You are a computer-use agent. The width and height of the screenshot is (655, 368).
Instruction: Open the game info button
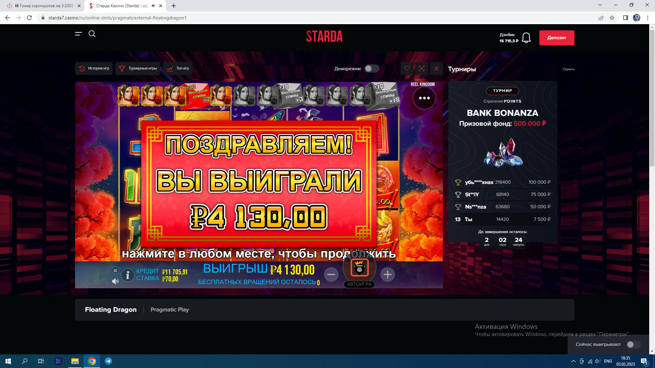click(128, 275)
